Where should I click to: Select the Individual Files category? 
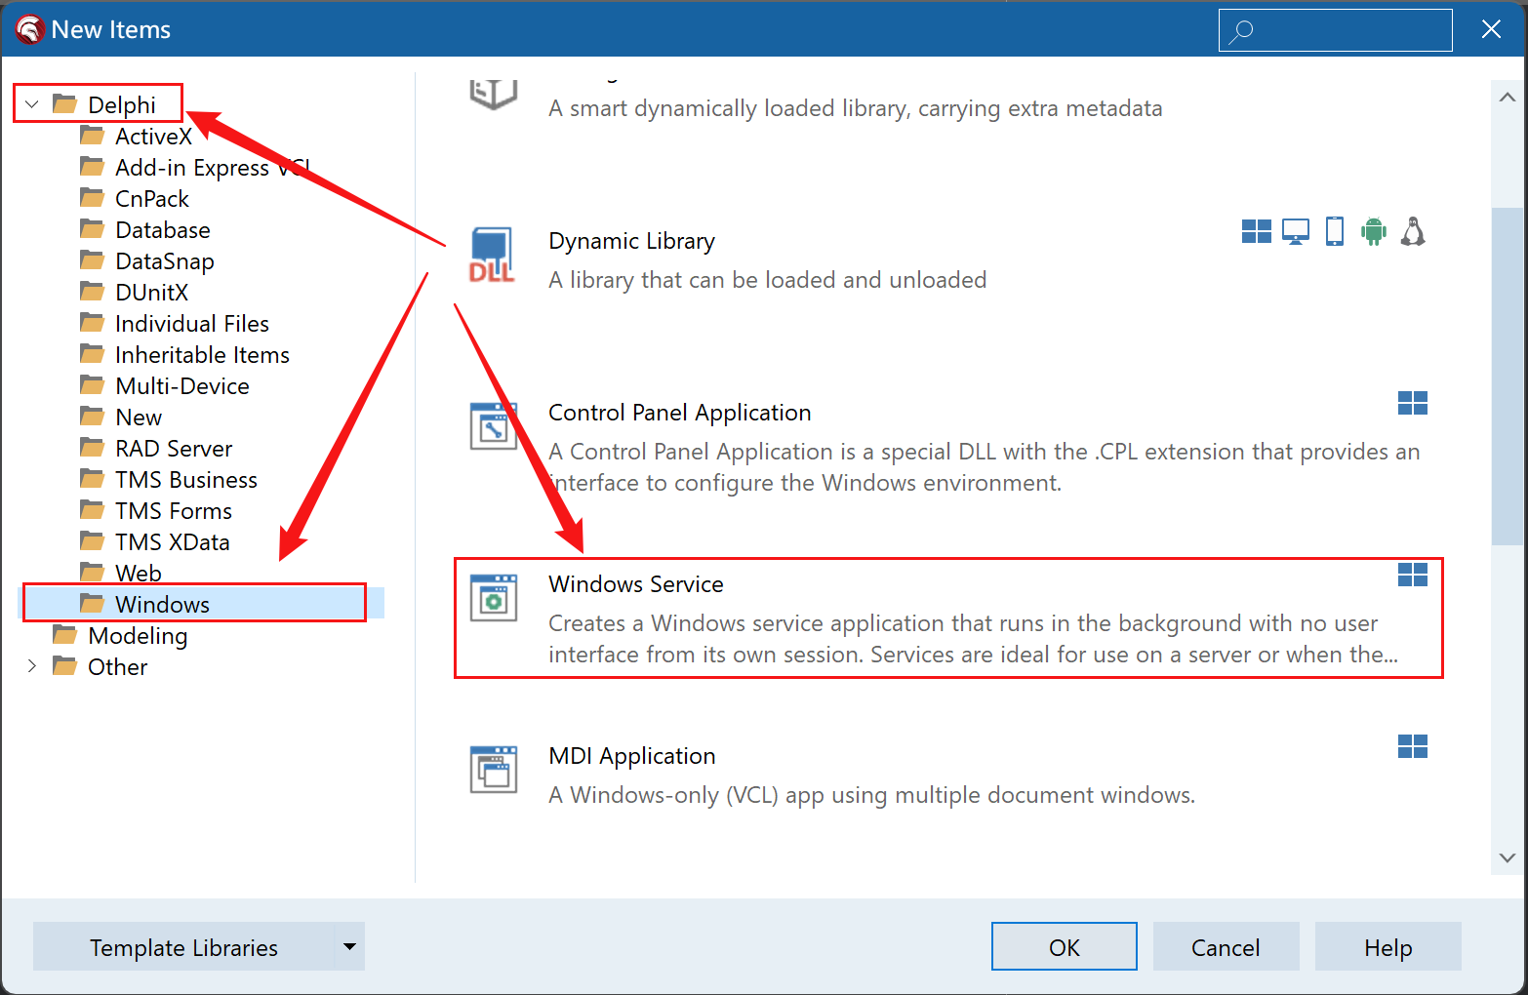[x=191, y=324]
